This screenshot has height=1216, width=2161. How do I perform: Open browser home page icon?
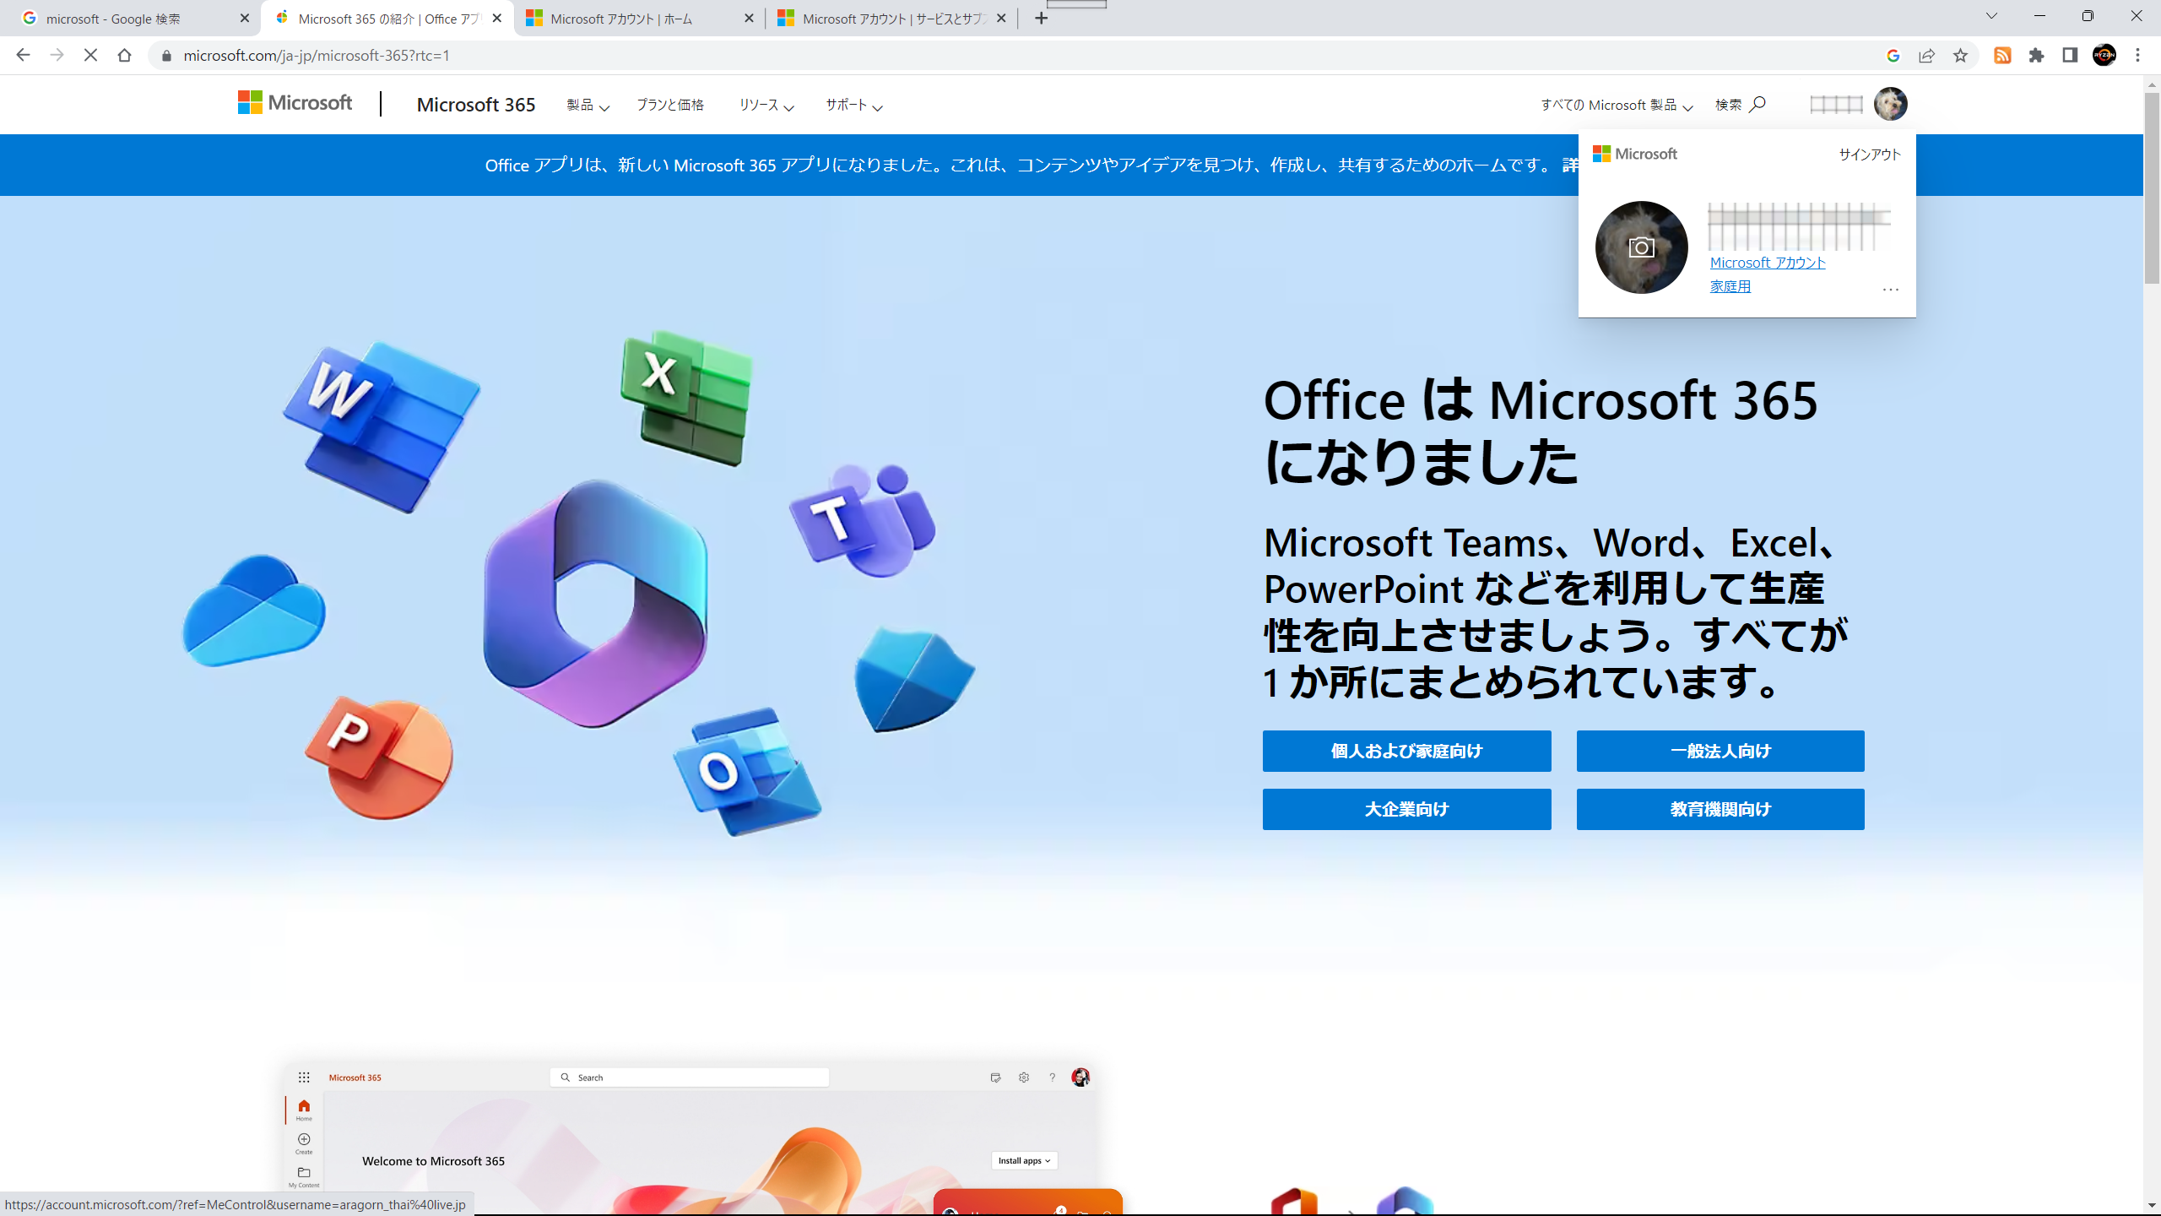pyautogui.click(x=124, y=55)
